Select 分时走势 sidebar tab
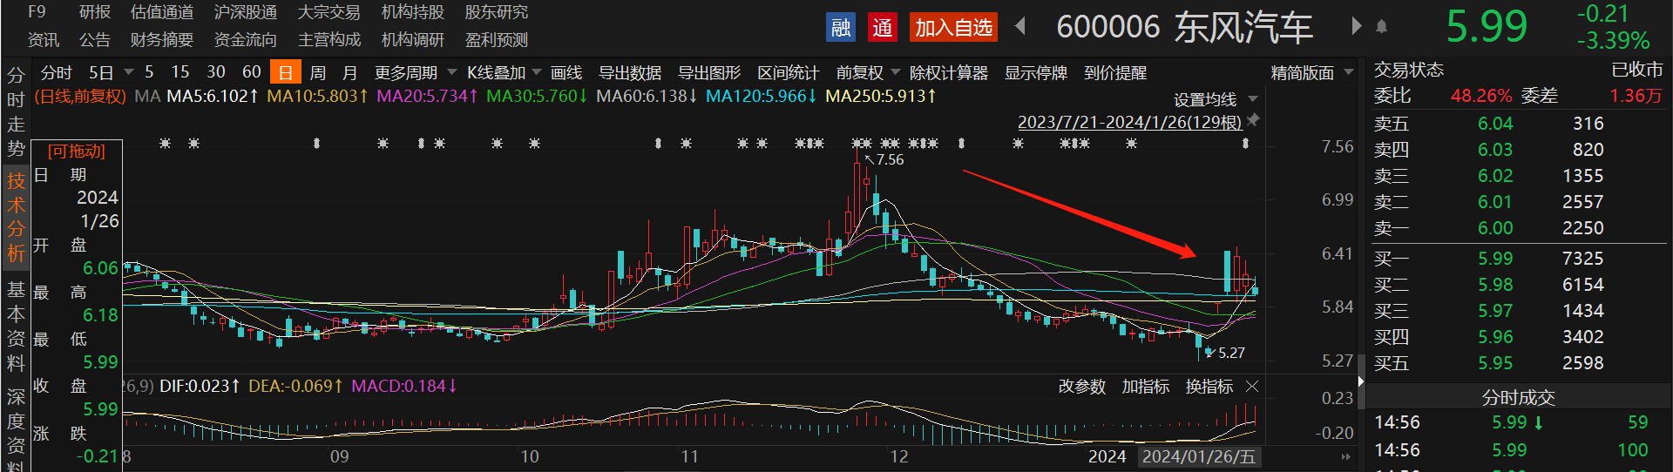1673x472 pixels. pyautogui.click(x=16, y=111)
